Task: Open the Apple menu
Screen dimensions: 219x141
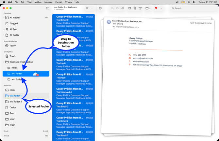Action: point(4,2)
